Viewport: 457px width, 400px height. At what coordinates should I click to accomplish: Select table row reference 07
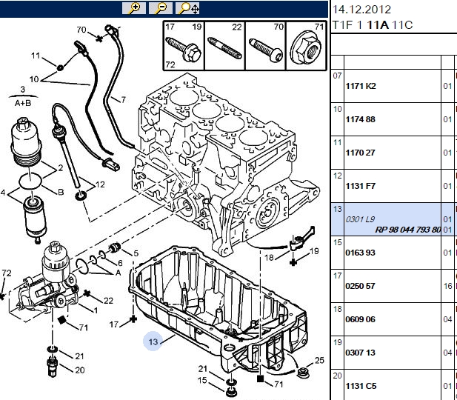point(337,76)
